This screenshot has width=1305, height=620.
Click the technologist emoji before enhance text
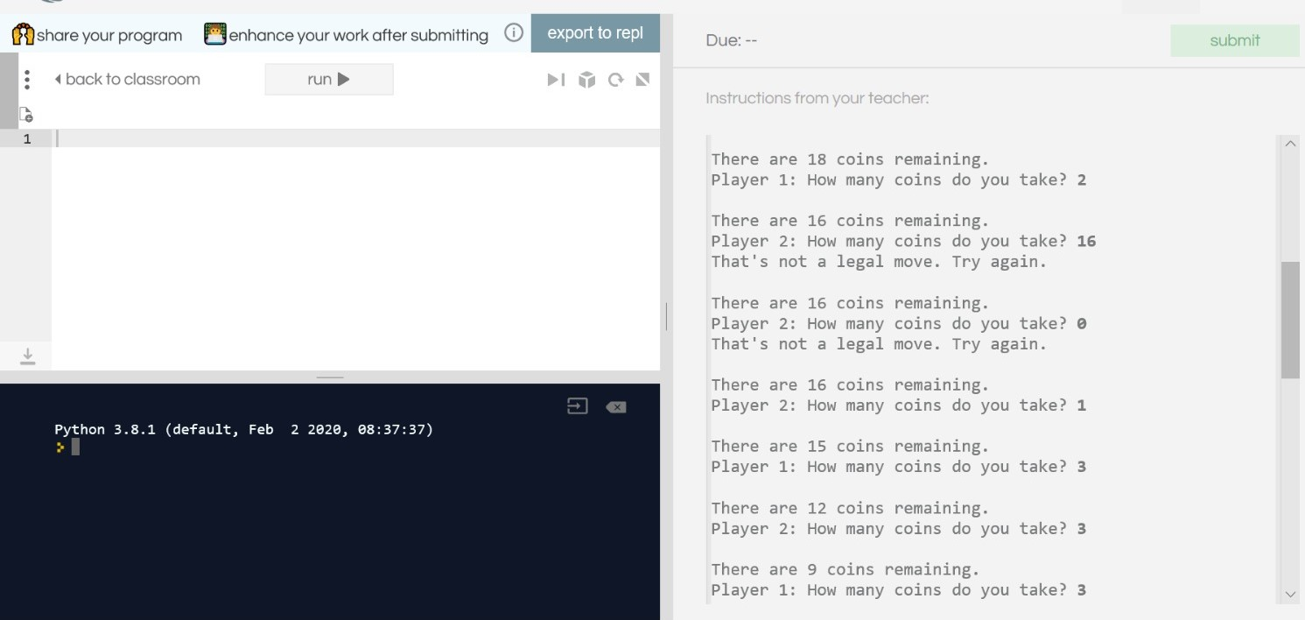click(x=214, y=34)
